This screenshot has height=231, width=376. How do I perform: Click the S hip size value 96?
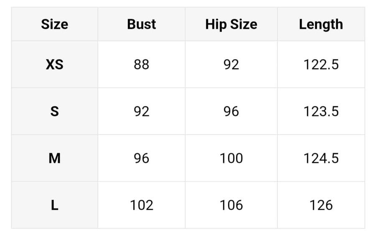[231, 111]
